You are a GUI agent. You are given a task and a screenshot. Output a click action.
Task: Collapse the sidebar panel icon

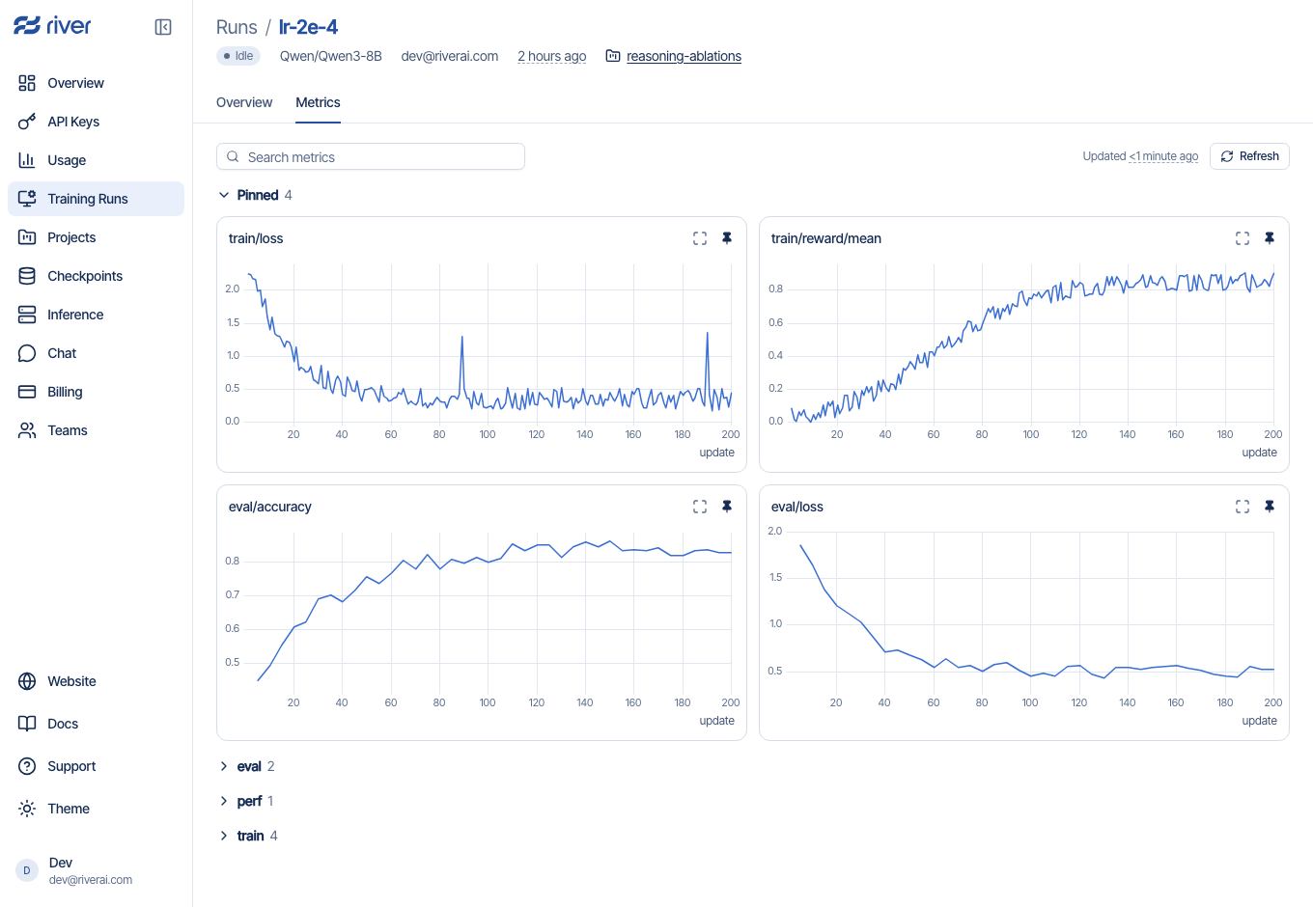[163, 27]
